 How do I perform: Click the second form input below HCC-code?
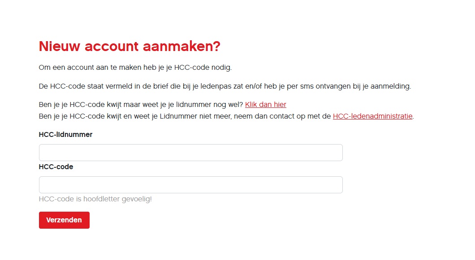point(190,184)
